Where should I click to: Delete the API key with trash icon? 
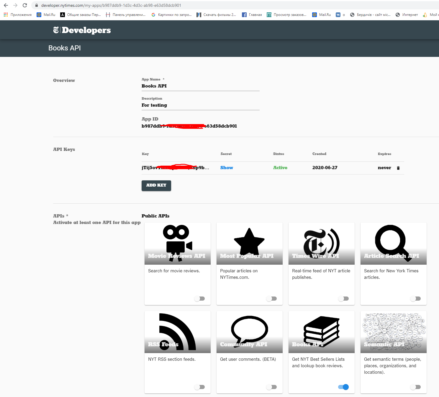tap(398, 168)
